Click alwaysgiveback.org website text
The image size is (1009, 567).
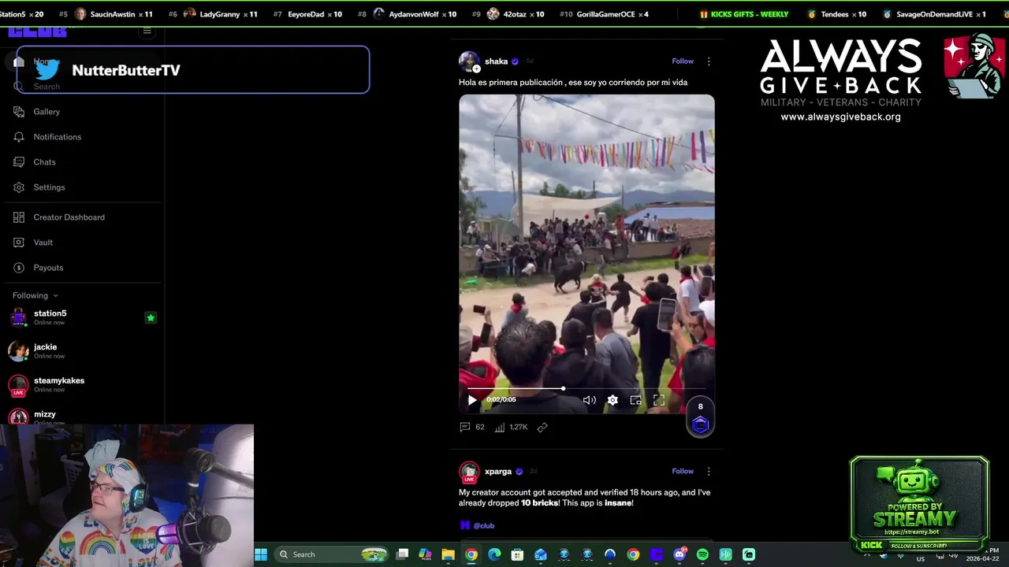pos(840,117)
